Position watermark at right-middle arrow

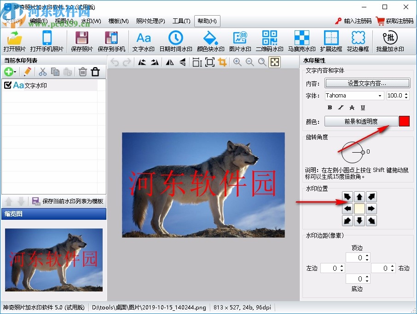[371, 209]
